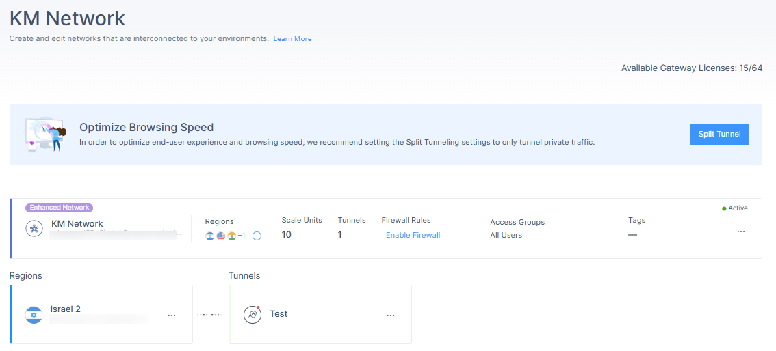Add a region with the plus icon
Screen dimensions: 776x351
point(257,236)
